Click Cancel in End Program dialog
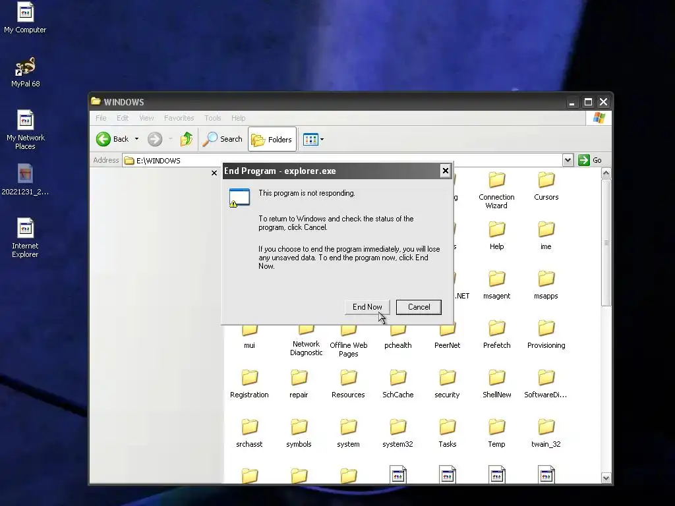 click(419, 307)
